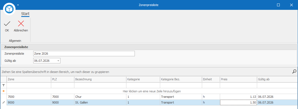Screen dimensions: 298x109
Task: Sort by the Preis column header
Action: [239, 79]
